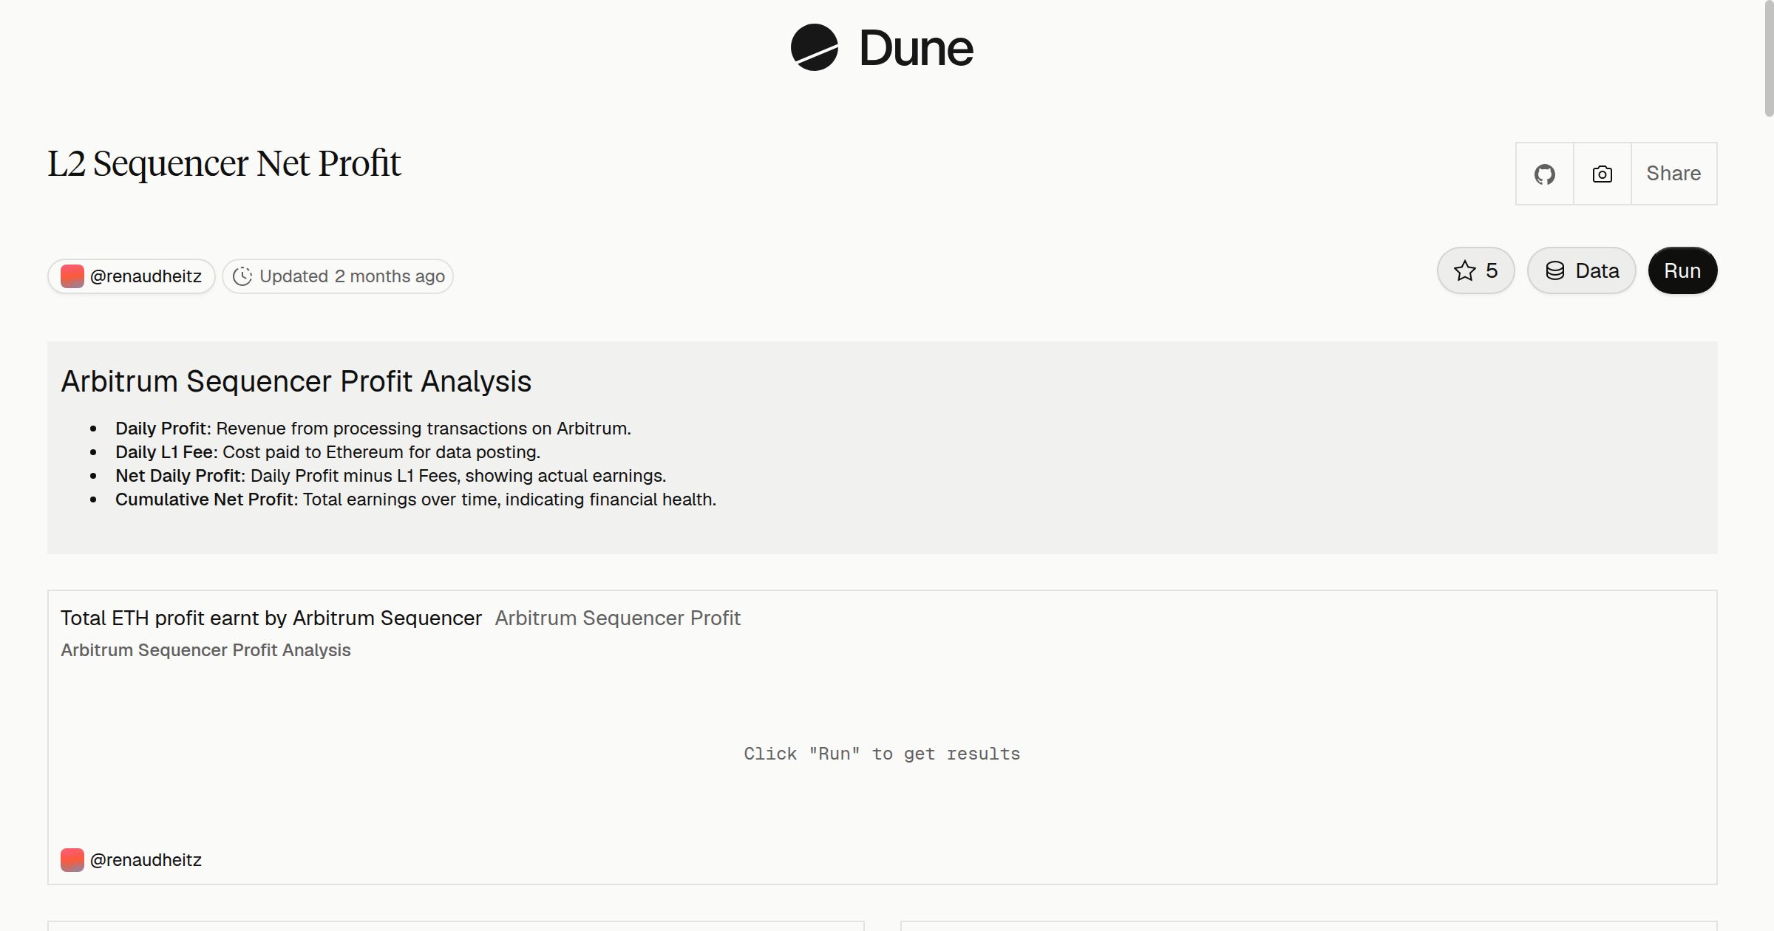Open @renaudheitz profile from header
The height and width of the screenshot is (931, 1774).
tap(132, 276)
